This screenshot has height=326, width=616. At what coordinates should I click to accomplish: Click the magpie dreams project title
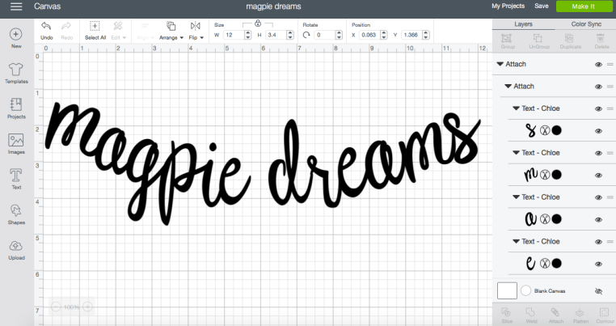coord(273,6)
